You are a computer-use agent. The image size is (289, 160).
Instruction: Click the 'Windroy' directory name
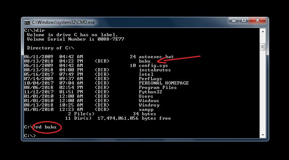(149, 105)
